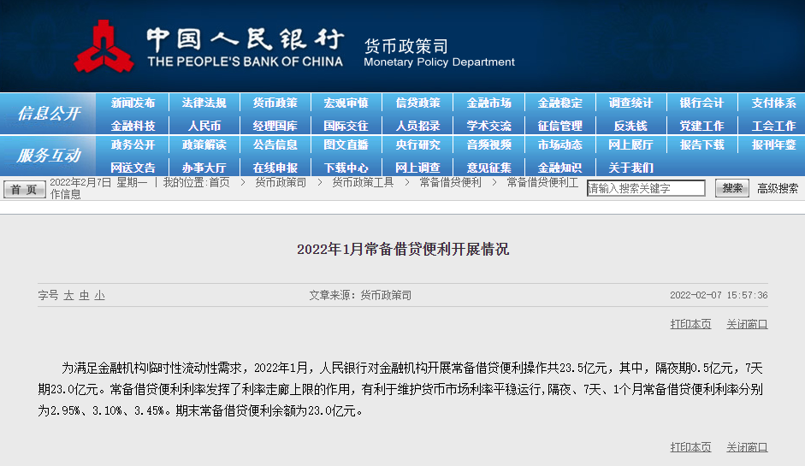Open the 人民币 navigation item
Screen dimensions: 805x466
204,126
